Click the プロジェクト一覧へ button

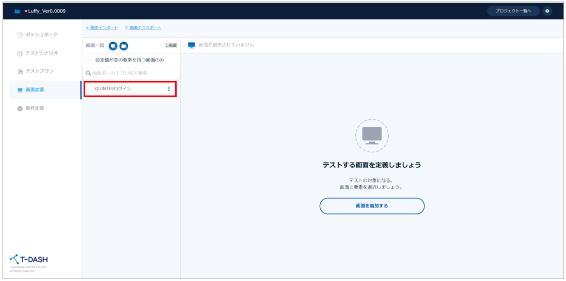coord(513,11)
